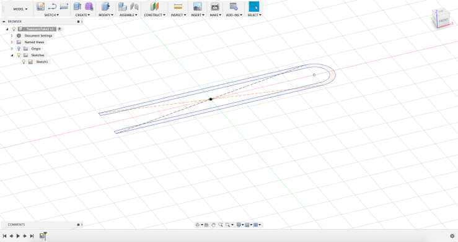Open the INSPECT menu
The width and height of the screenshot is (458, 242).
tap(178, 15)
